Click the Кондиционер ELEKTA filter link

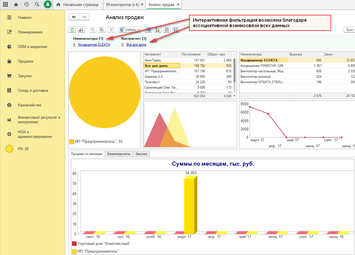(94, 44)
